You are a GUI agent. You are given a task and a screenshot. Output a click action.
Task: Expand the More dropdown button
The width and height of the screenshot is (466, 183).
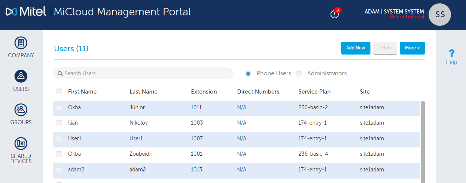click(412, 48)
